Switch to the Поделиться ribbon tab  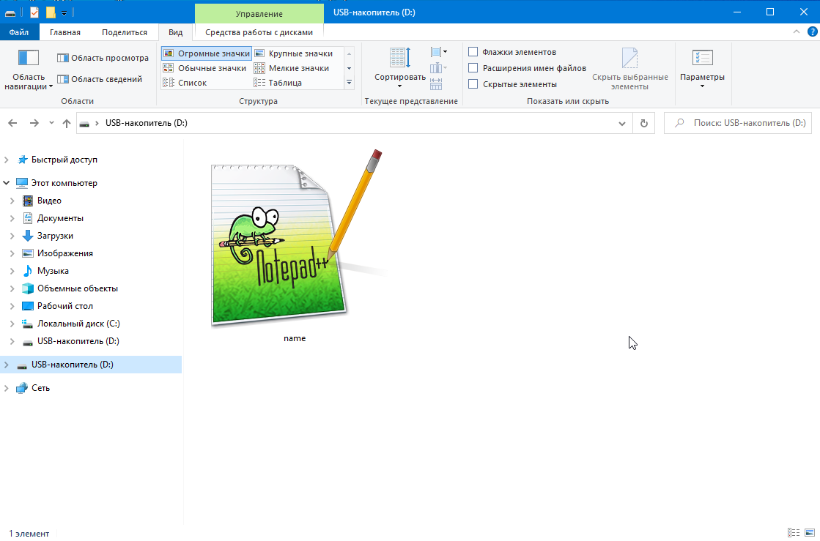[125, 32]
